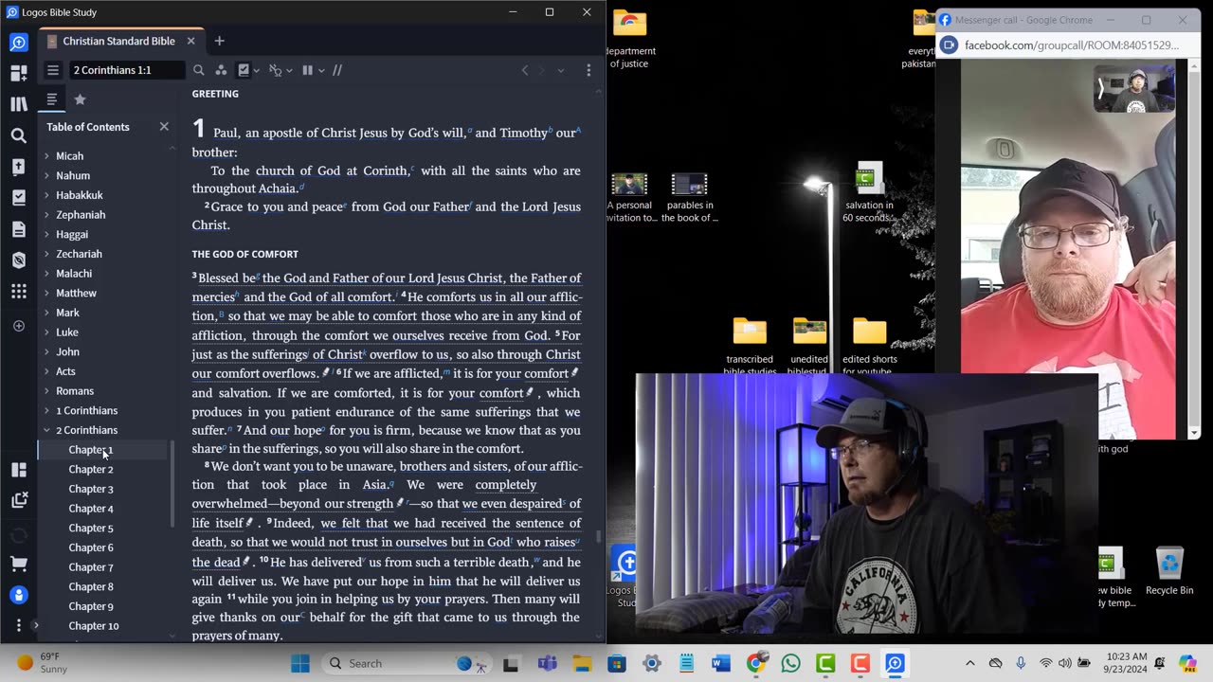
Task: Open the apps grid icon in sidebar
Action: [x=19, y=292]
